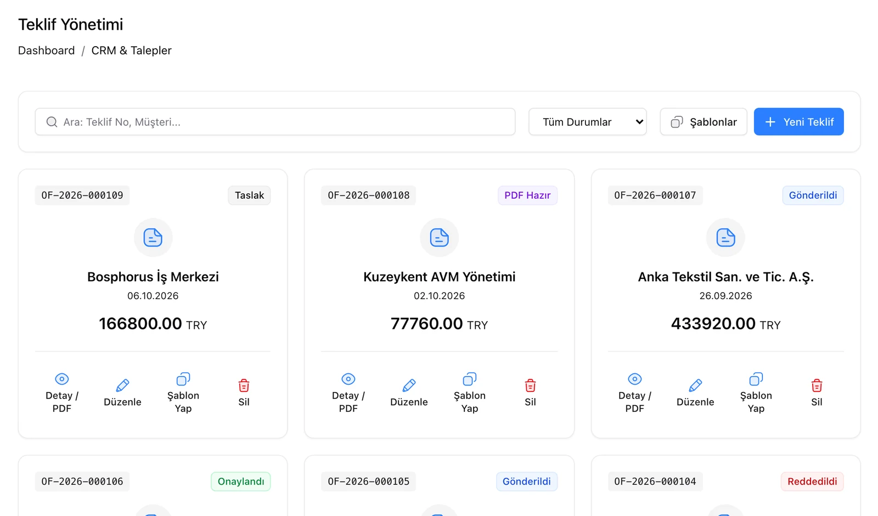This screenshot has height=516, width=878.
Task: Delete offer OF-2026-000107
Action: point(817,394)
